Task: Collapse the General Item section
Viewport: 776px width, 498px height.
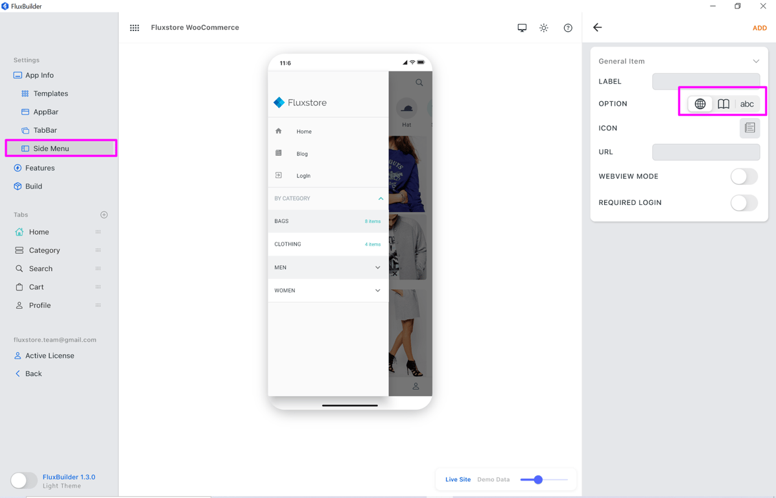Action: [x=756, y=62]
